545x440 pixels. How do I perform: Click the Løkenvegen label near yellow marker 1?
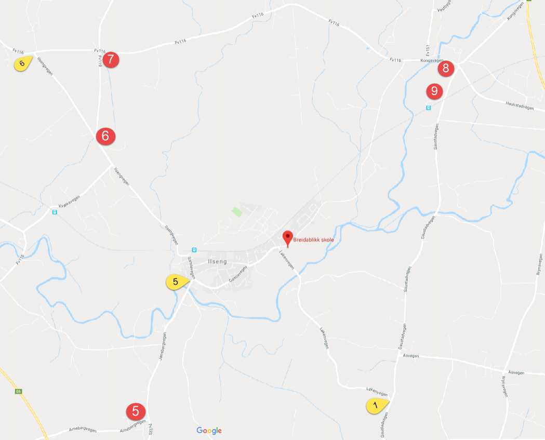pyautogui.click(x=377, y=391)
